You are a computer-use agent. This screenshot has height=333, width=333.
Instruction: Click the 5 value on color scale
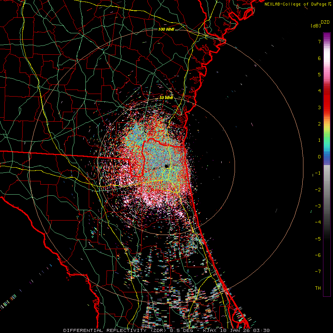tap(319, 74)
